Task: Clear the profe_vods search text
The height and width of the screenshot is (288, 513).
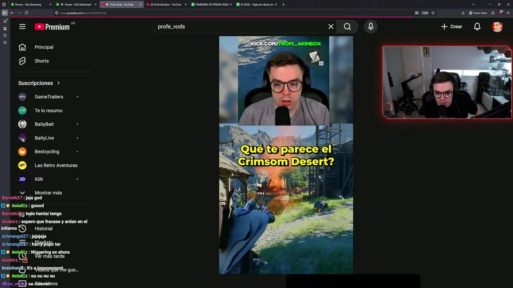Action: tap(331, 26)
